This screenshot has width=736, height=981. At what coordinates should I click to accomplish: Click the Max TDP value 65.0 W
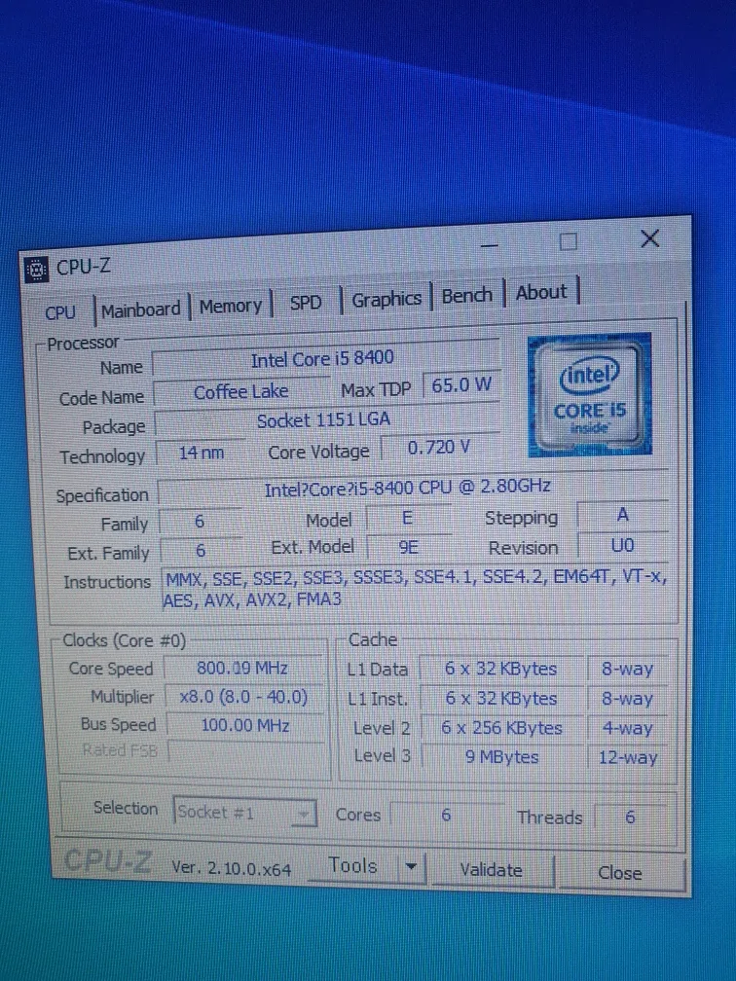coord(461,384)
